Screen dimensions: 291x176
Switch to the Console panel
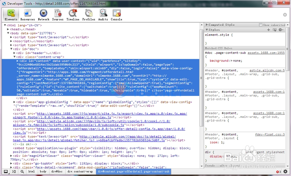coord(117,15)
